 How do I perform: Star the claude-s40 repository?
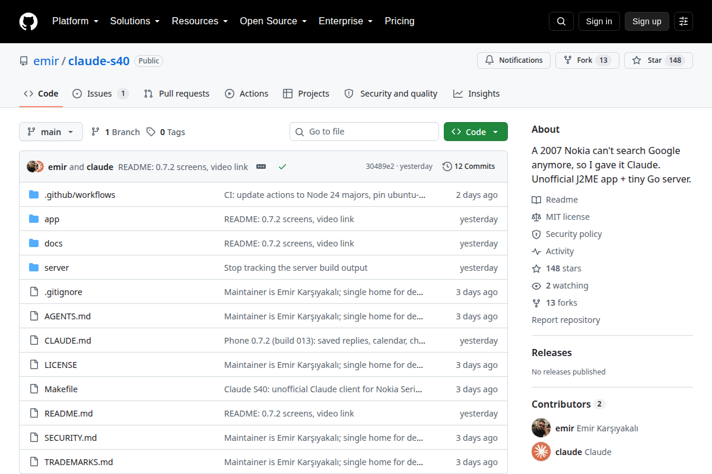tap(659, 60)
